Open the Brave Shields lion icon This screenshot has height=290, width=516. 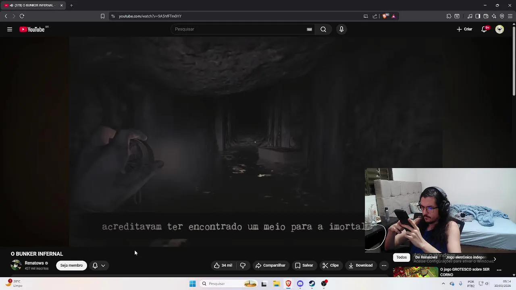[385, 16]
